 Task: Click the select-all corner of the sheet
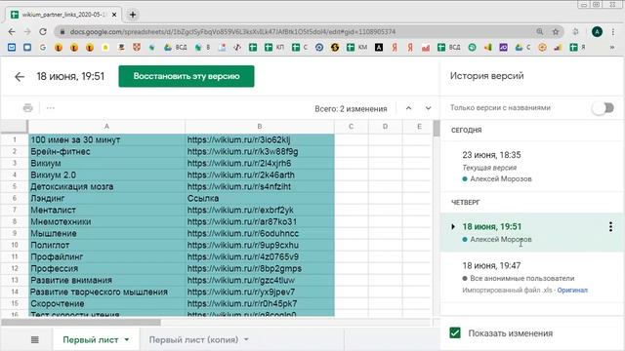tap(15, 127)
